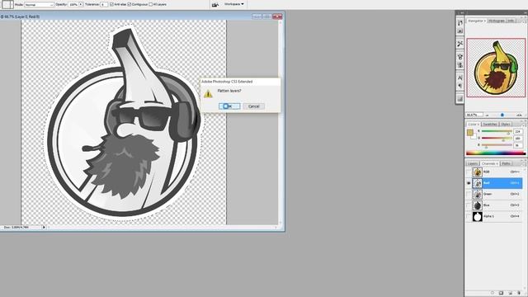Toggle the Anti-alias checkbox
The image size is (528, 297).
pyautogui.click(x=111, y=4)
